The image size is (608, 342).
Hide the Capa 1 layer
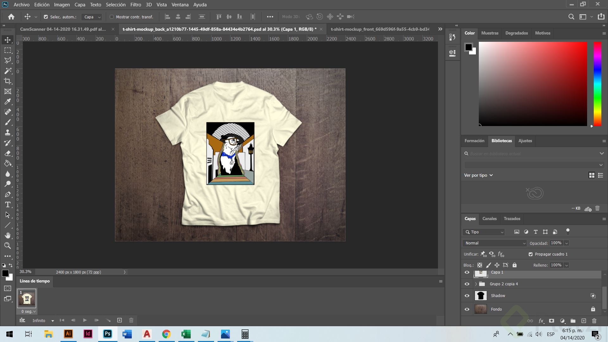(x=467, y=272)
